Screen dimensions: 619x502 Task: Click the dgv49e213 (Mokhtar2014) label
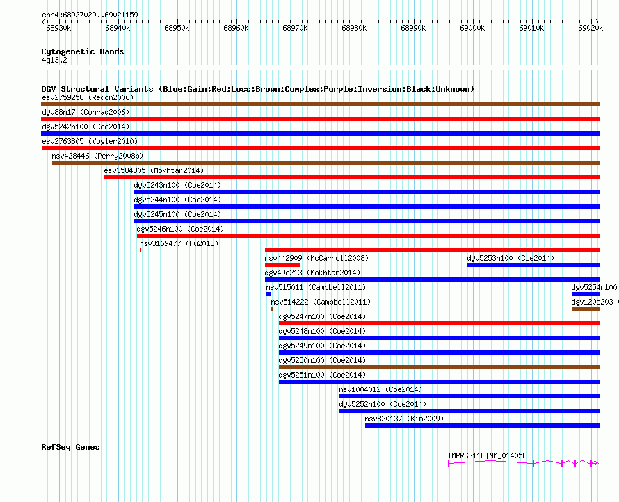(x=312, y=273)
